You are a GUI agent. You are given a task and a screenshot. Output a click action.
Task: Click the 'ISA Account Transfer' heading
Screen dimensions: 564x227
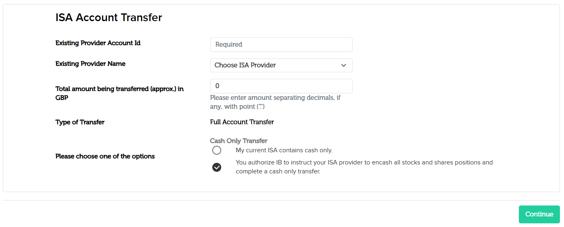point(109,18)
